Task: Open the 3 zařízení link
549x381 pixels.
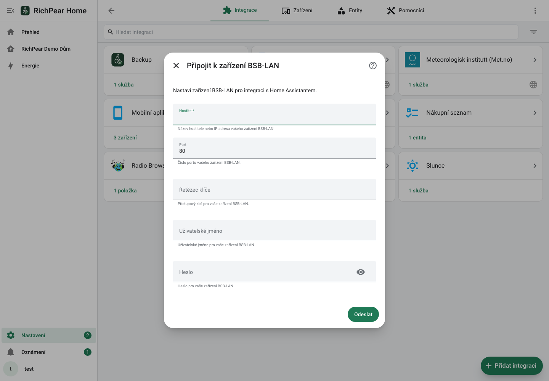Action: pos(125,138)
